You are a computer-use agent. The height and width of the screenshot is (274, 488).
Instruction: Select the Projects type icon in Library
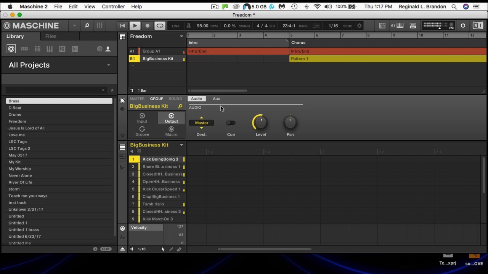[11, 49]
